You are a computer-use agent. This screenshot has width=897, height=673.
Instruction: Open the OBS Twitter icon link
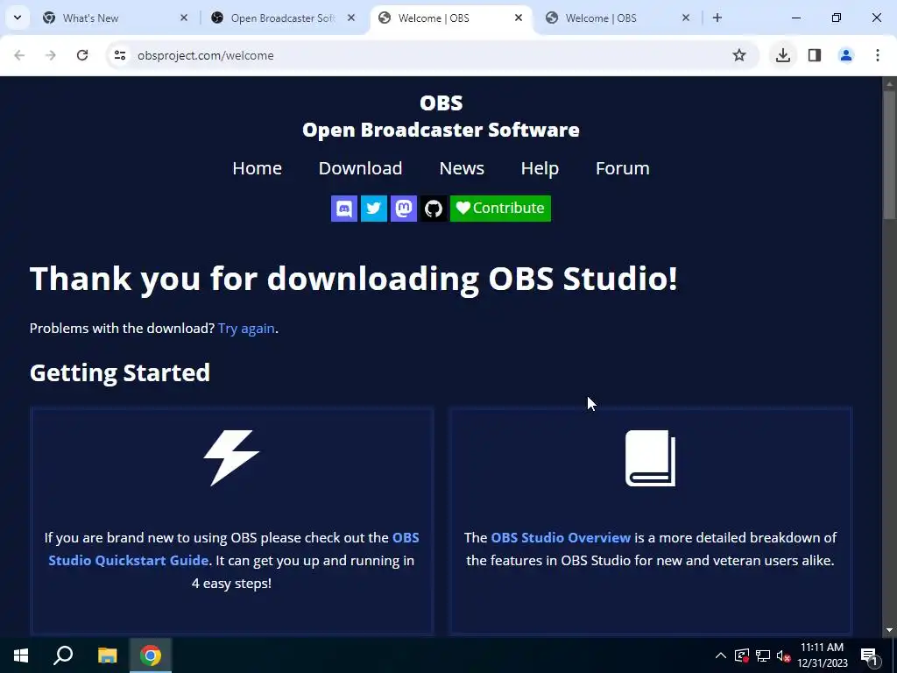coord(373,209)
